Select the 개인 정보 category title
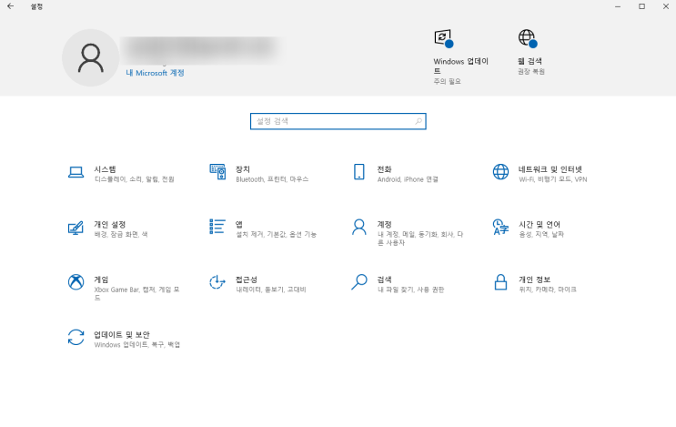Viewport: 676px width, 427px height. 535,280
